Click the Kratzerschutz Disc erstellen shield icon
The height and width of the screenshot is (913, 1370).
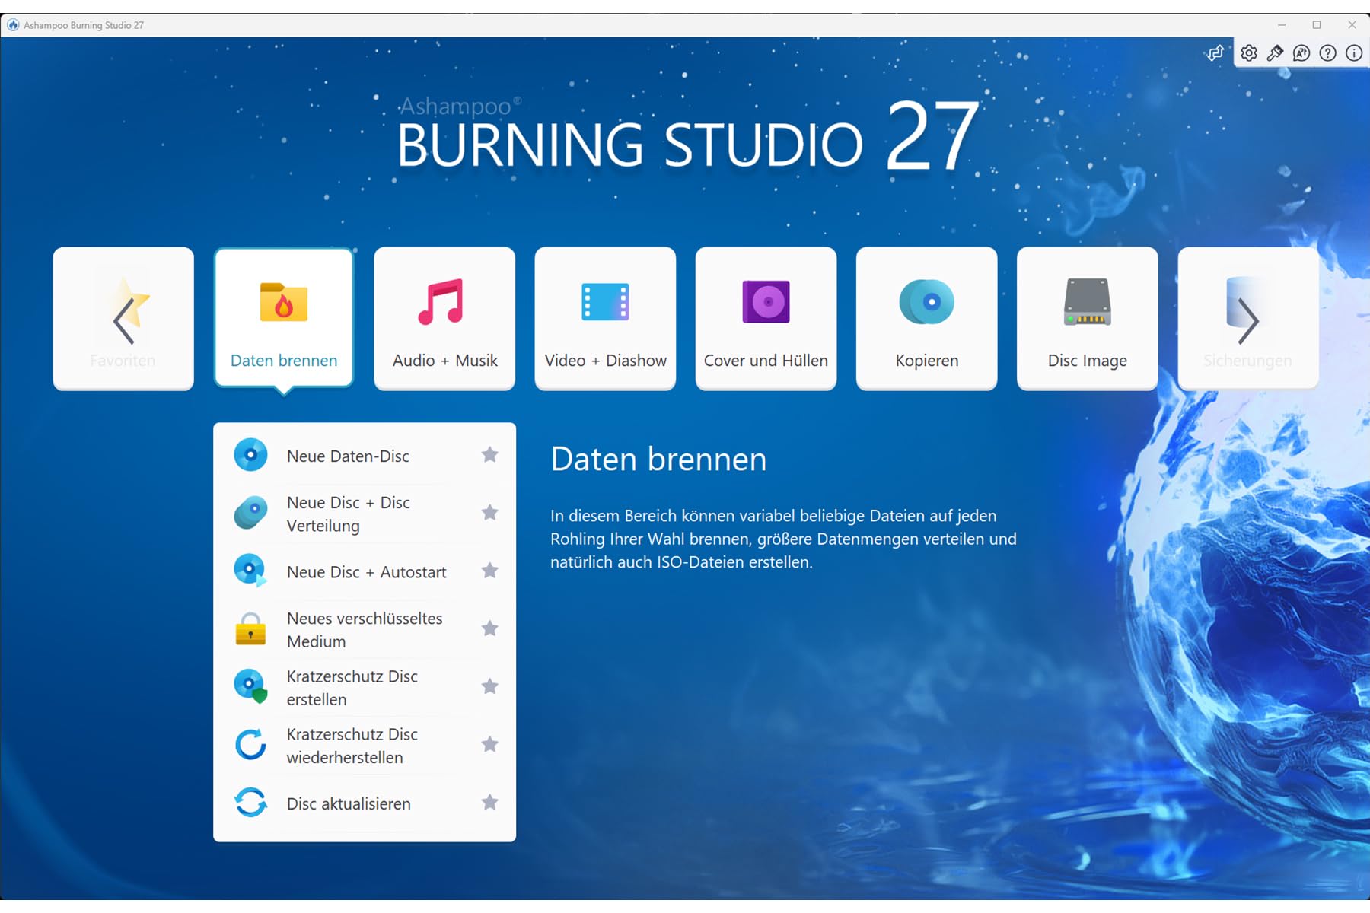pyautogui.click(x=250, y=686)
